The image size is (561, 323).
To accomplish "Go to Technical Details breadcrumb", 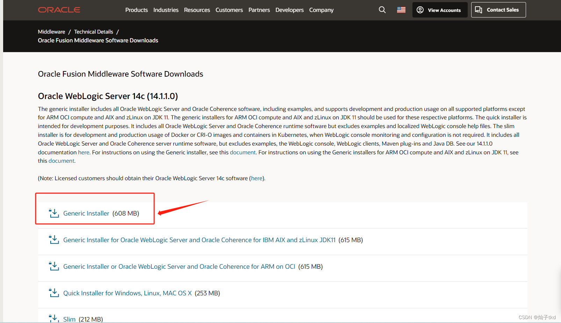I will (x=93, y=31).
